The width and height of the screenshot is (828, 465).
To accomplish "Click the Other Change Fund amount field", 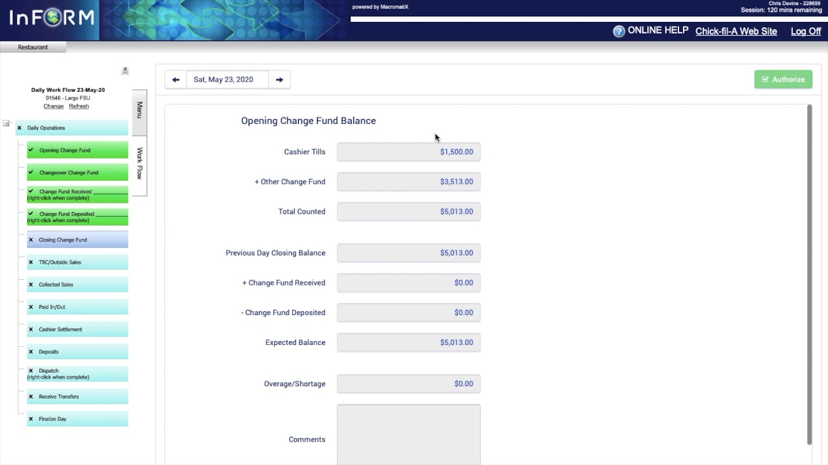I will pos(409,181).
